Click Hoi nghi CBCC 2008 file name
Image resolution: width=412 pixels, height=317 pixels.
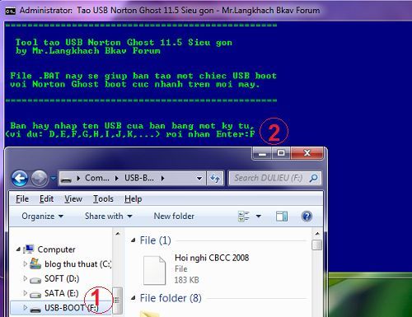pyautogui.click(x=212, y=258)
